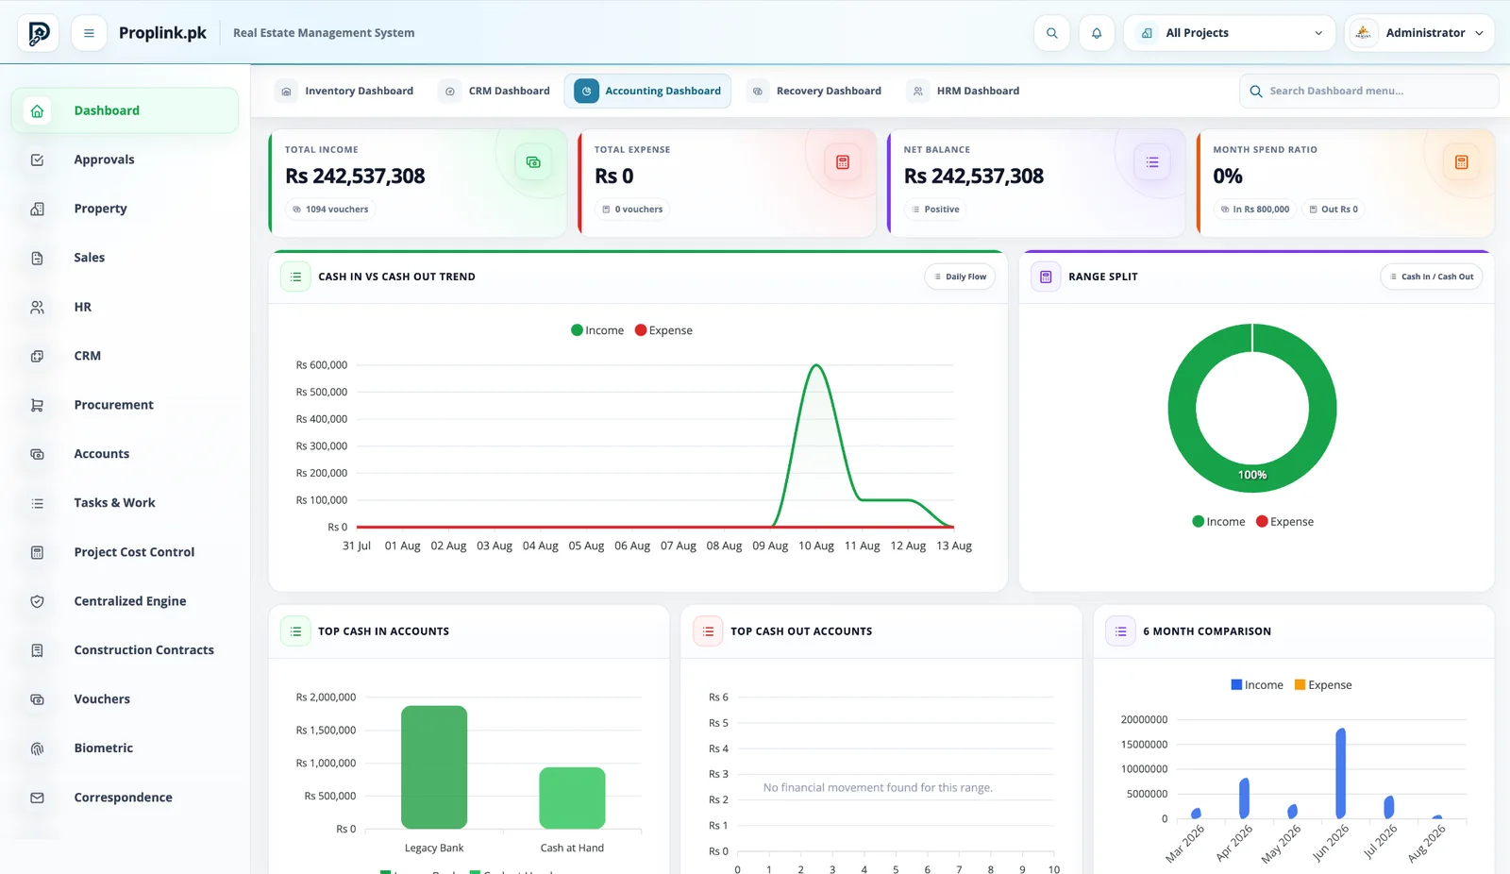
Task: Click the Tasks & Work list icon
Action: [x=38, y=504]
